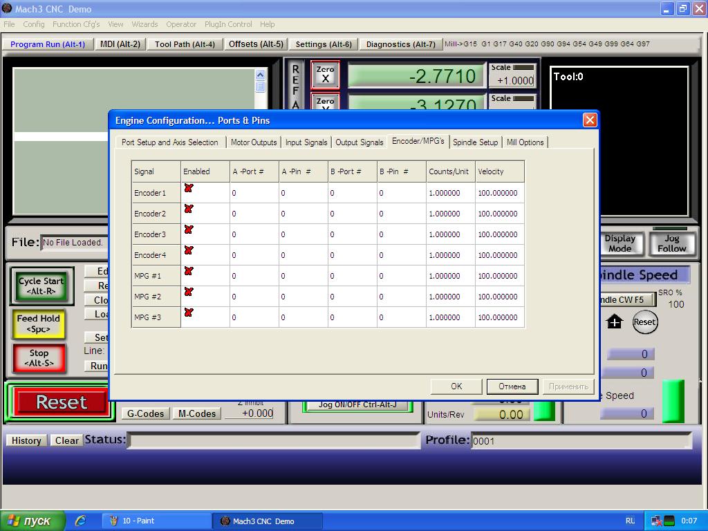Enable MPG #2 by clicking its red X
Screen dimensions: 708x531
[x=189, y=292]
